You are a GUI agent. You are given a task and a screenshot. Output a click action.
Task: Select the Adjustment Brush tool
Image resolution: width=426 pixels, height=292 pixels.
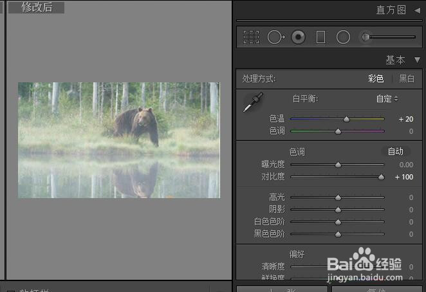click(388, 37)
